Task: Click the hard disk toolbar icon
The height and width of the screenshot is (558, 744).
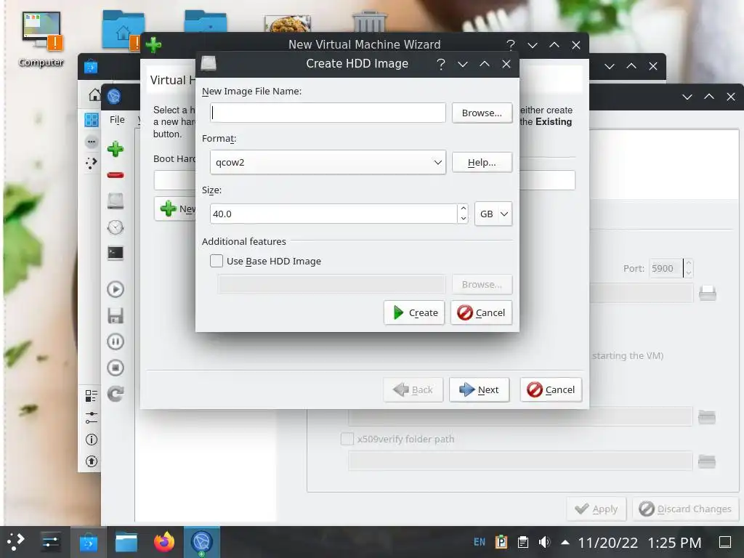Action: [116, 201]
